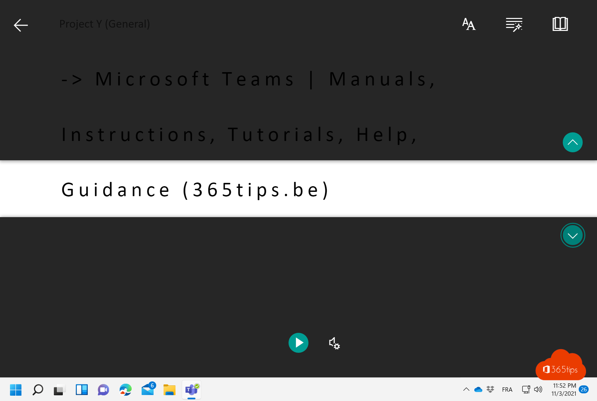Move line focus down with chevron

pos(572,235)
